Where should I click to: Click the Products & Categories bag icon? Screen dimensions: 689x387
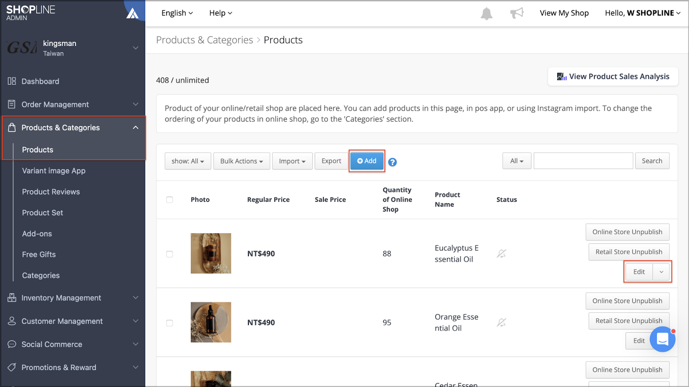tap(12, 128)
